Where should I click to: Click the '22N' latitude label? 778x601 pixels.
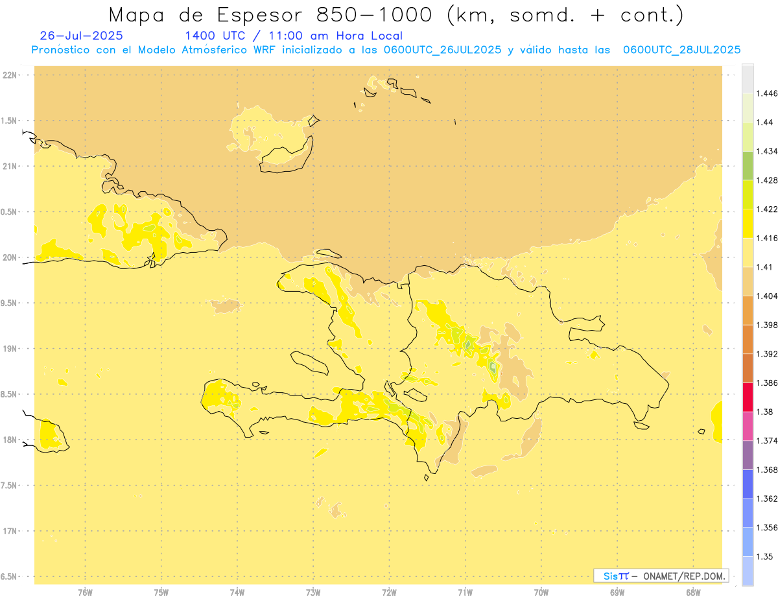[10, 75]
